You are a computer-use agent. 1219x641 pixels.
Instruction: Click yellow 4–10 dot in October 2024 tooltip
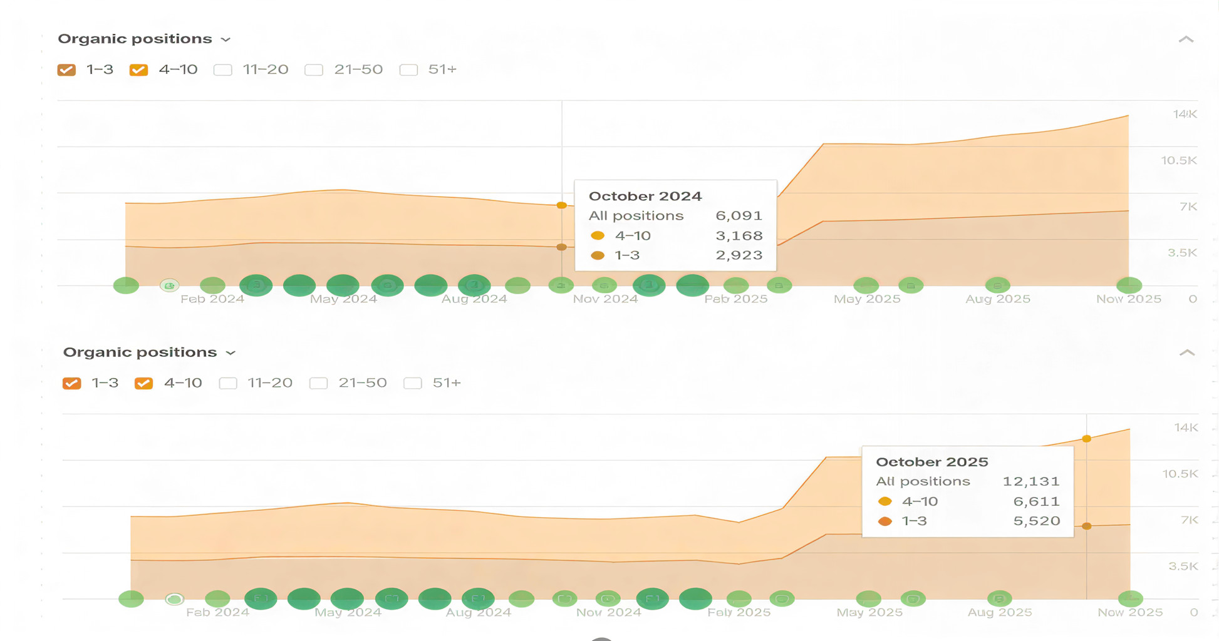(x=598, y=236)
